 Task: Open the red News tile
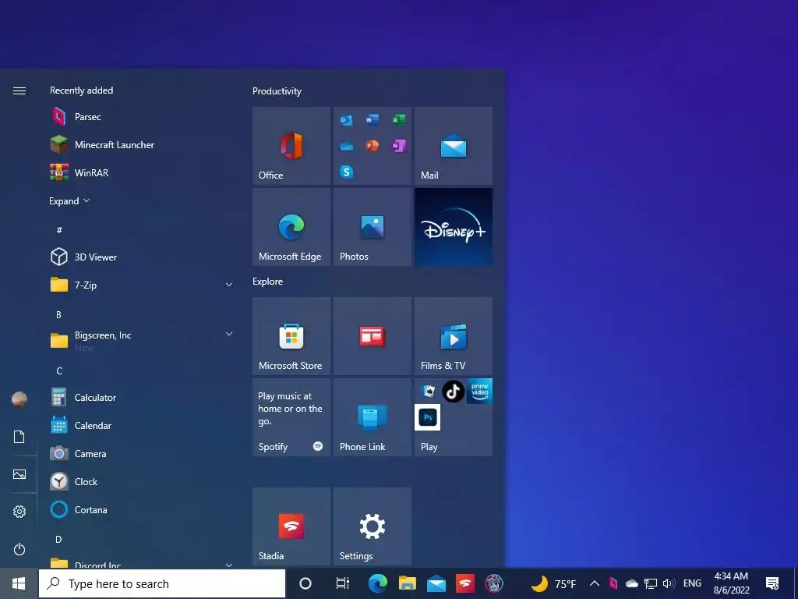click(x=373, y=336)
